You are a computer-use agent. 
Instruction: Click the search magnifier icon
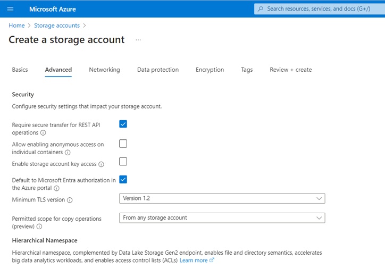(261, 9)
